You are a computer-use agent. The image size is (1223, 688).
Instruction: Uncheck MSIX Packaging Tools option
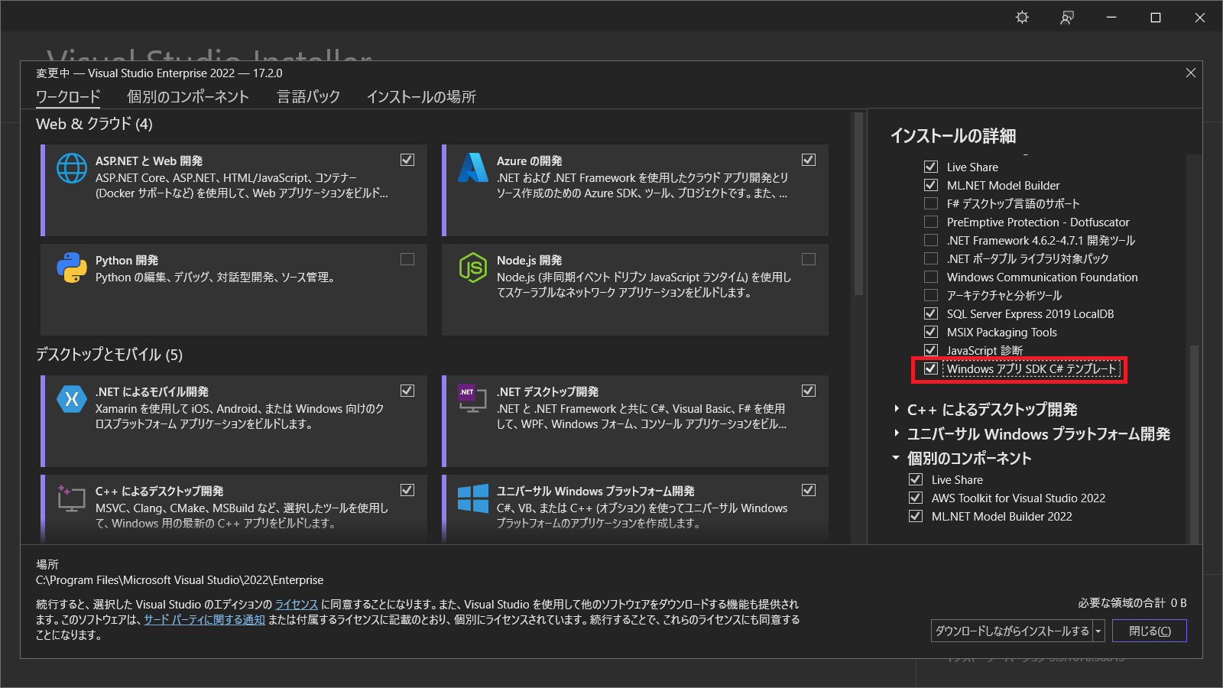(931, 332)
